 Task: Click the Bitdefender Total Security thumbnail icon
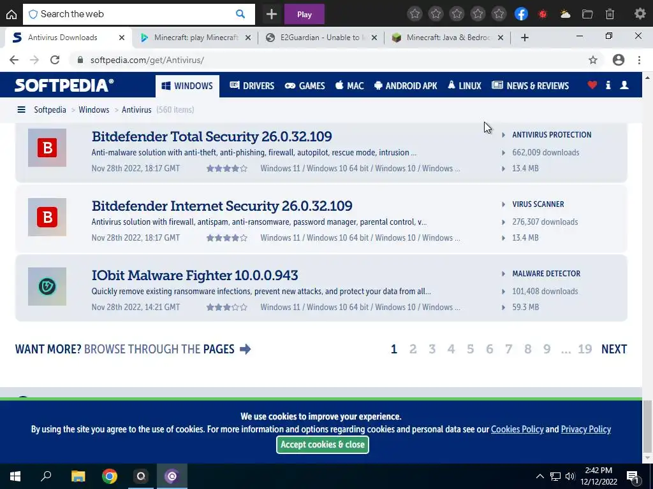(47, 148)
